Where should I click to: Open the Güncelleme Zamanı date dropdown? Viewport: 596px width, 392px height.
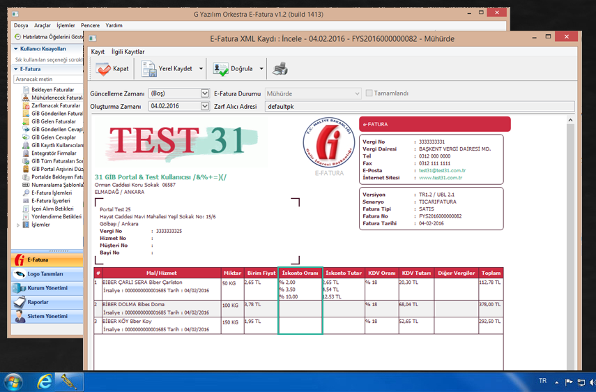click(204, 93)
